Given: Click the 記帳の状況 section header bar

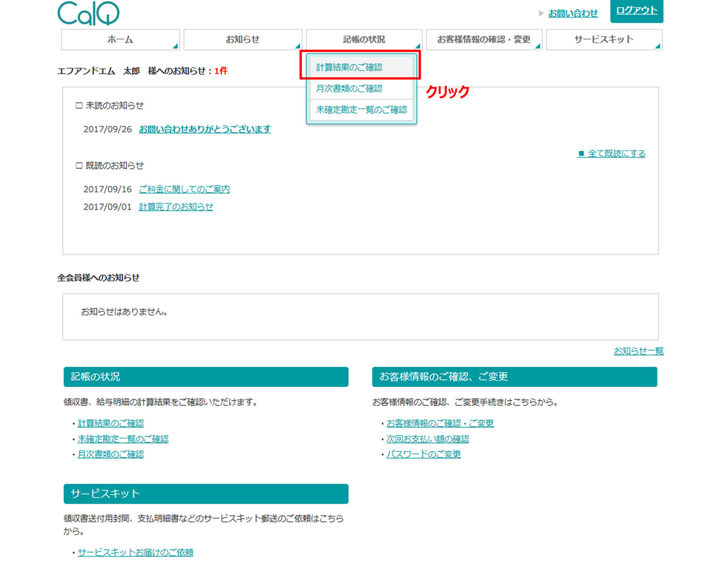Looking at the screenshot, I should (x=206, y=377).
